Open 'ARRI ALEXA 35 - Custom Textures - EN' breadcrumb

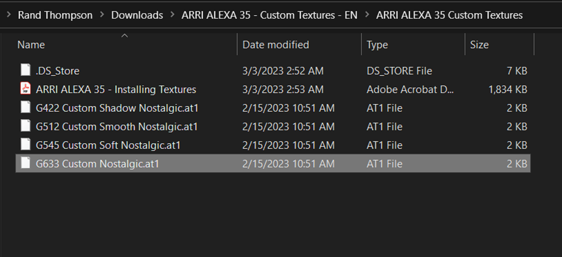coord(270,15)
